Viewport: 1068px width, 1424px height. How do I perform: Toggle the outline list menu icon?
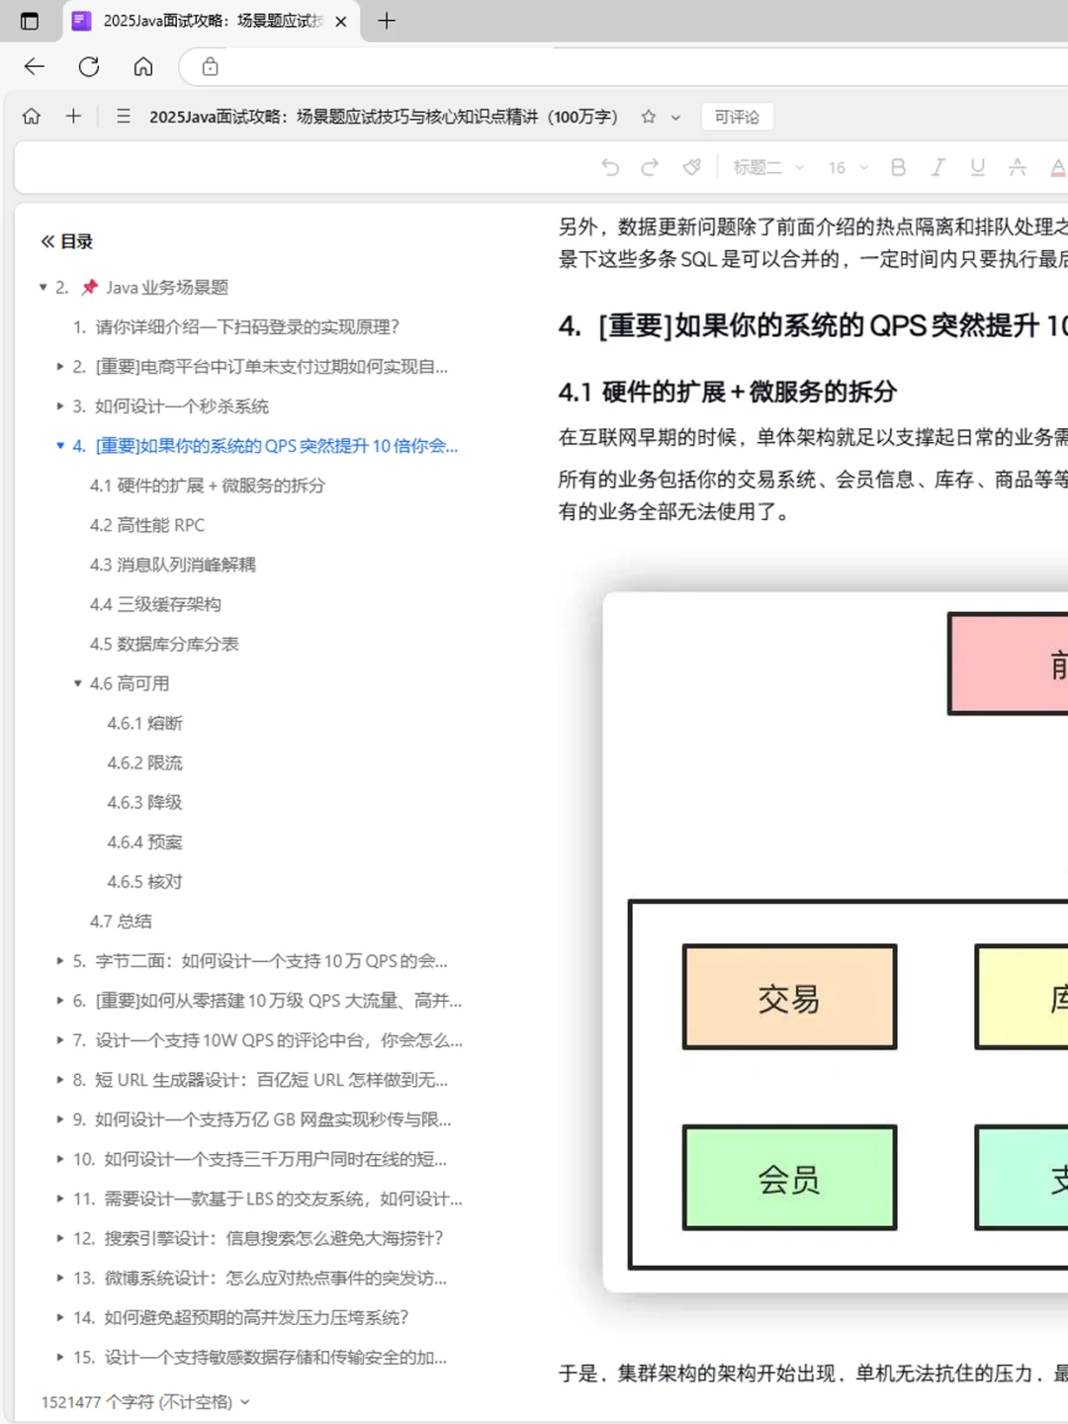tap(124, 116)
